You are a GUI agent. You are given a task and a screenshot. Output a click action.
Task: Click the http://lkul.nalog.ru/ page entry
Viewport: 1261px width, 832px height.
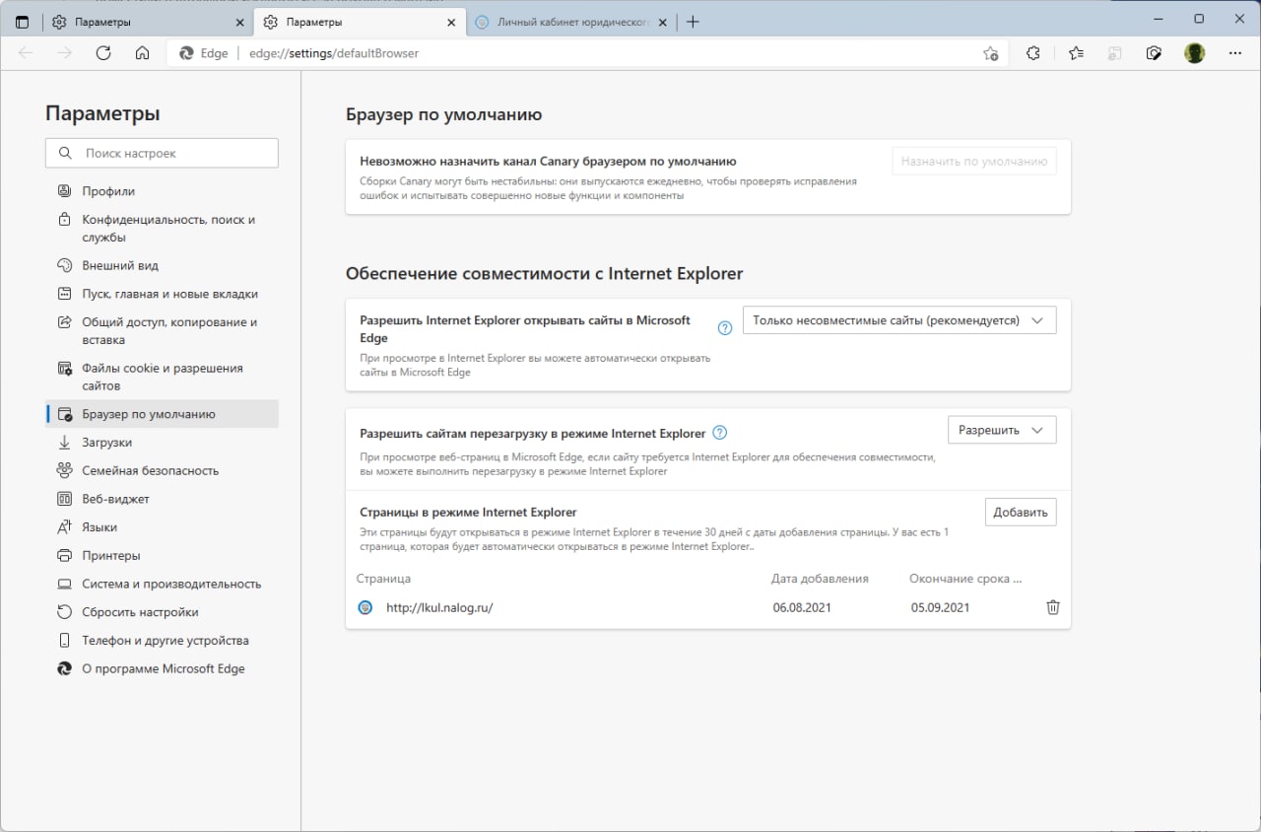point(439,608)
